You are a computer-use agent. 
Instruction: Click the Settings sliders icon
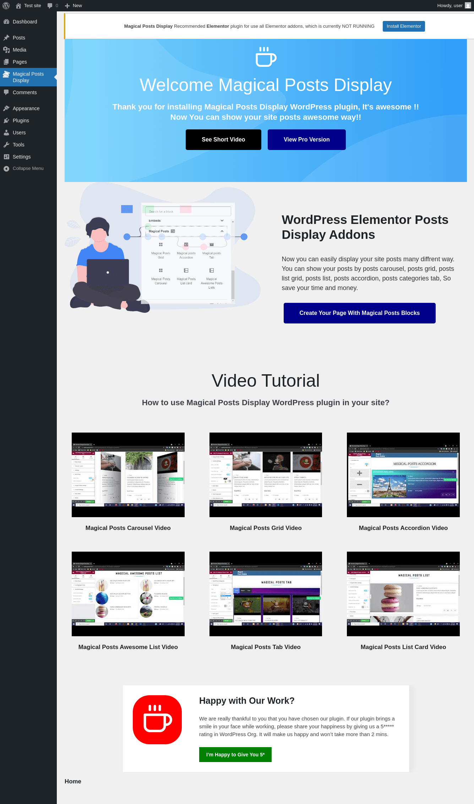click(6, 157)
